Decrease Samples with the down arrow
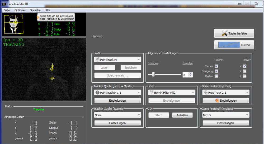Screen dimensions: 264x144 190,76
